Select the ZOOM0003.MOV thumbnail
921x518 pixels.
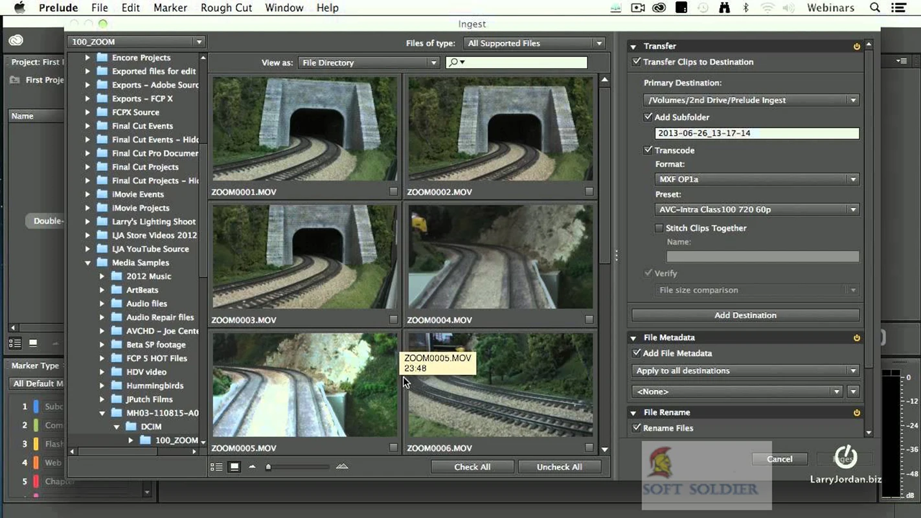pos(304,256)
